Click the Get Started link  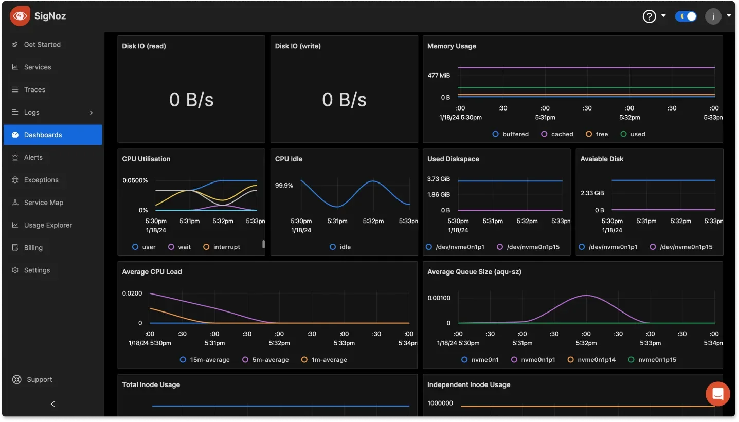(x=41, y=44)
